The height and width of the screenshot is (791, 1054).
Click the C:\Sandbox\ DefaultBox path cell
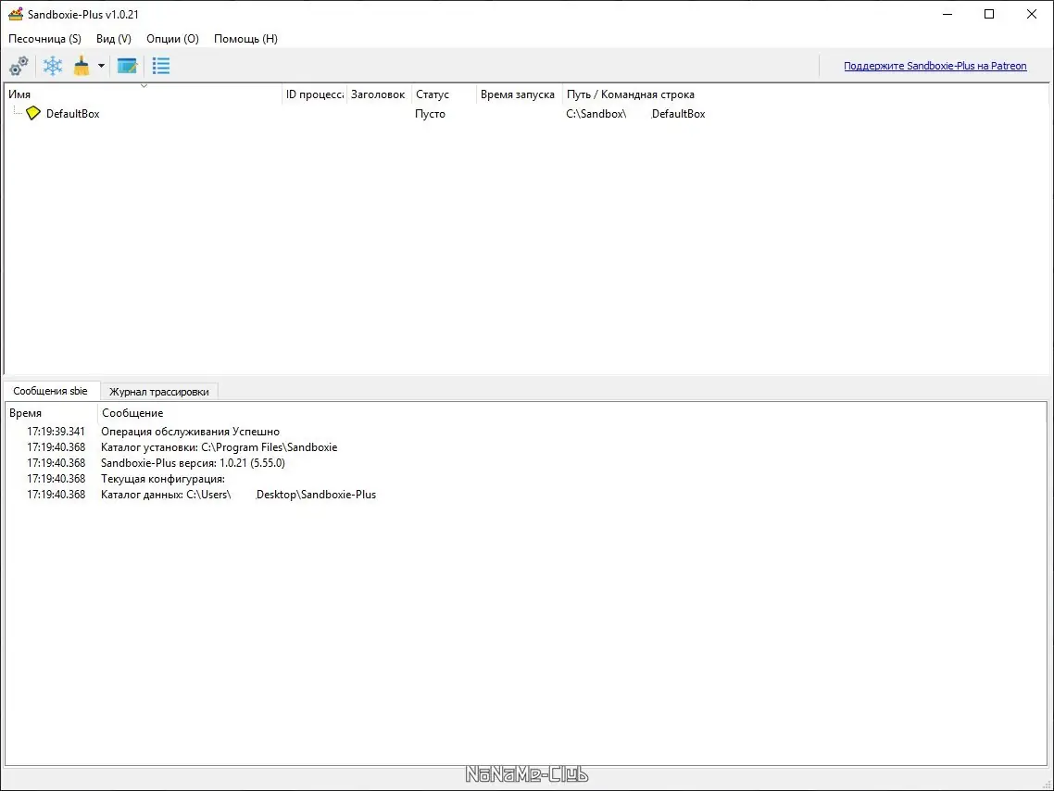click(x=635, y=114)
